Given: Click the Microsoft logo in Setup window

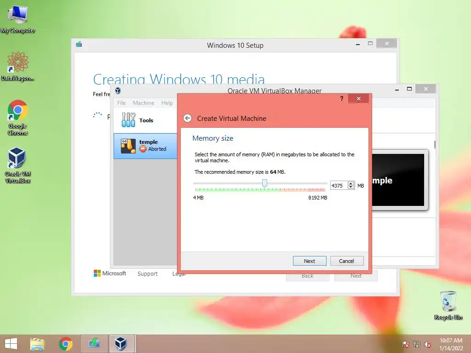Looking at the screenshot, I should click(109, 273).
